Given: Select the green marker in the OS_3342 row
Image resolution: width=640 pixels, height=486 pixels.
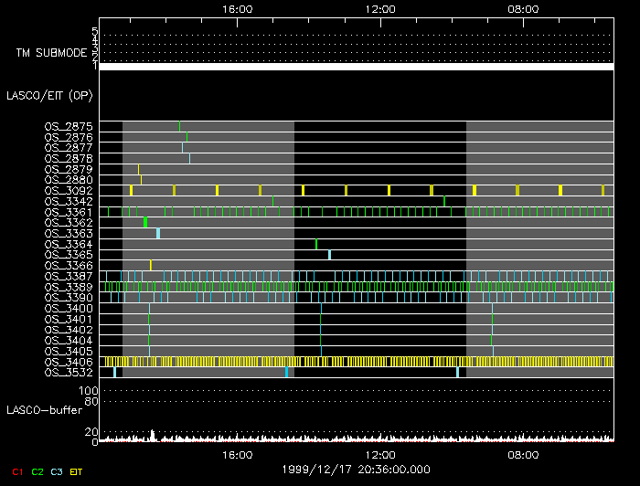Looking at the screenshot, I should coord(444,201).
